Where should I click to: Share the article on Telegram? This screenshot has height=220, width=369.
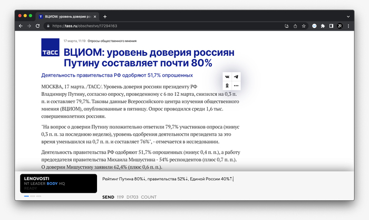236,77
